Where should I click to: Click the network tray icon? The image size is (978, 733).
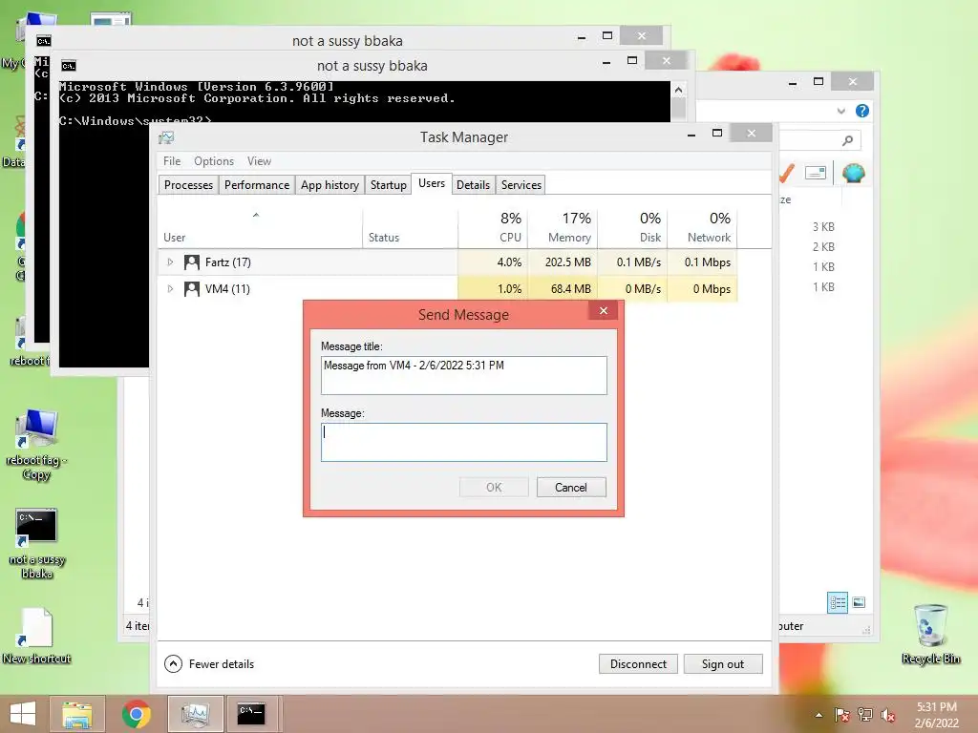(865, 715)
